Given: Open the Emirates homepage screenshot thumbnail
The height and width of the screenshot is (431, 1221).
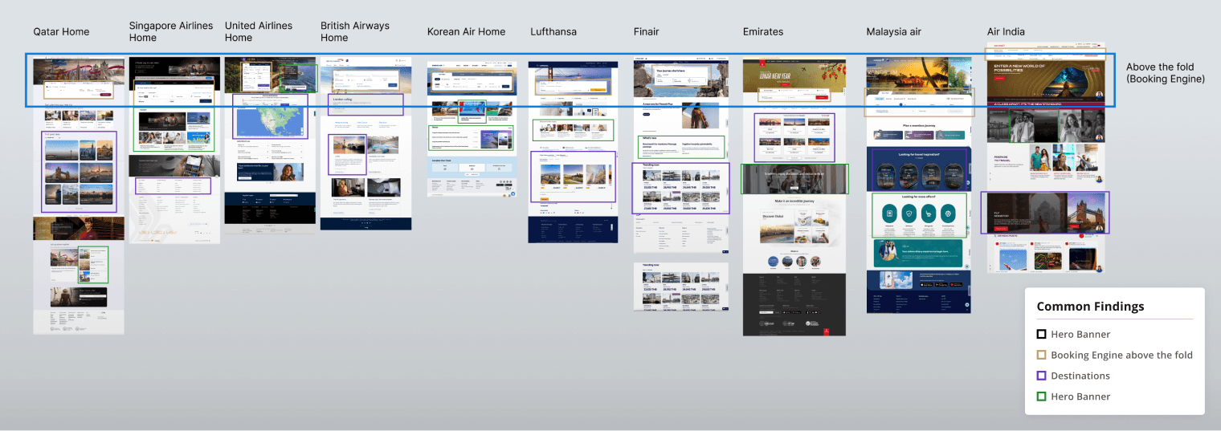Looking at the screenshot, I should click(x=794, y=197).
